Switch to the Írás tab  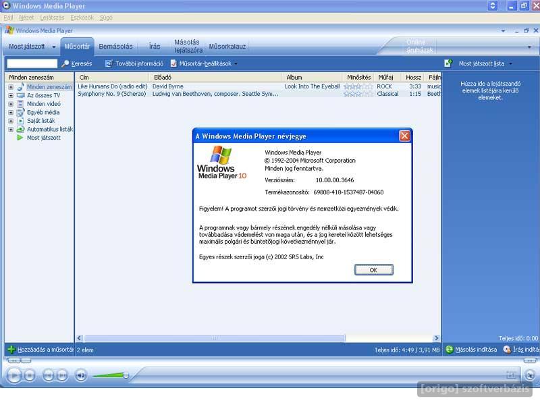pyautogui.click(x=155, y=47)
